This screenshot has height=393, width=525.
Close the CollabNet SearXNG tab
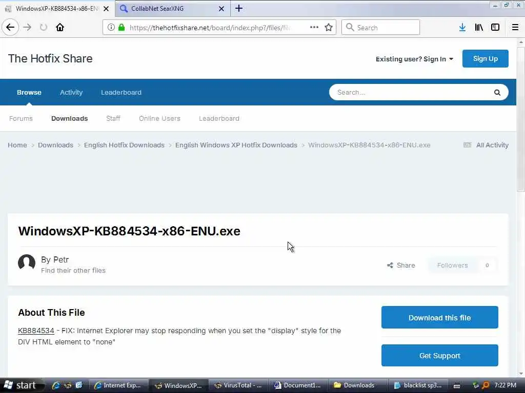point(221,9)
